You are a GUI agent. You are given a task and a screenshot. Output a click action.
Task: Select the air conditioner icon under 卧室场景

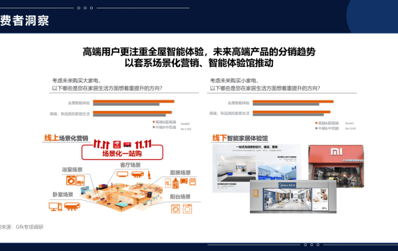72,206
